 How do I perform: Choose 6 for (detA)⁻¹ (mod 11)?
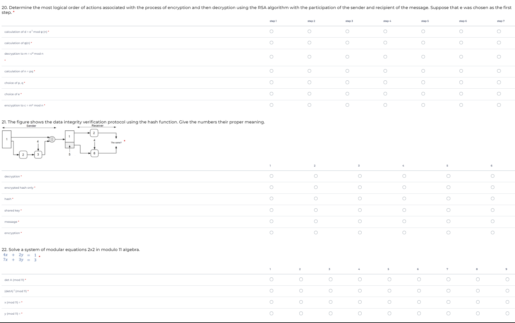point(419,291)
